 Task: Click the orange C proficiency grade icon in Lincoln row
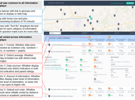pos(90,44)
